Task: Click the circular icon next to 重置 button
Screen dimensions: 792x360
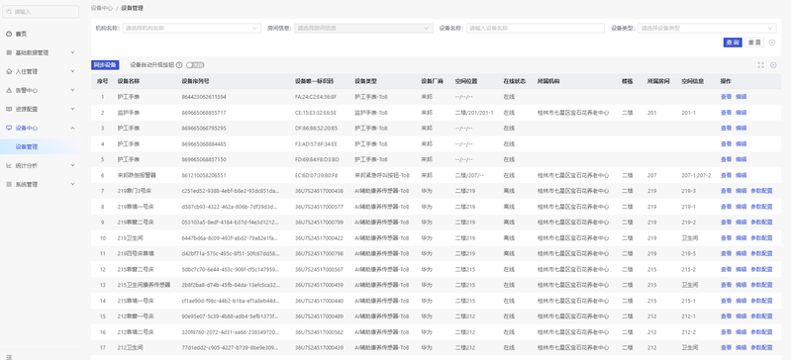Action: (x=772, y=43)
